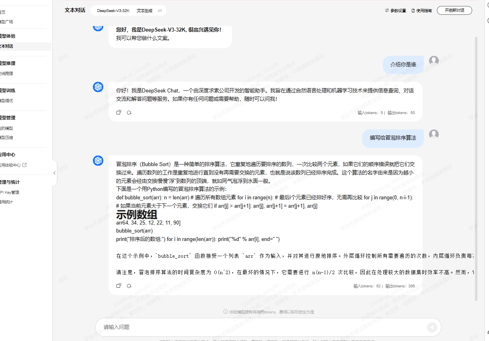Click the 文本对话 page title
This screenshot has height=341, width=489.
[75, 10]
